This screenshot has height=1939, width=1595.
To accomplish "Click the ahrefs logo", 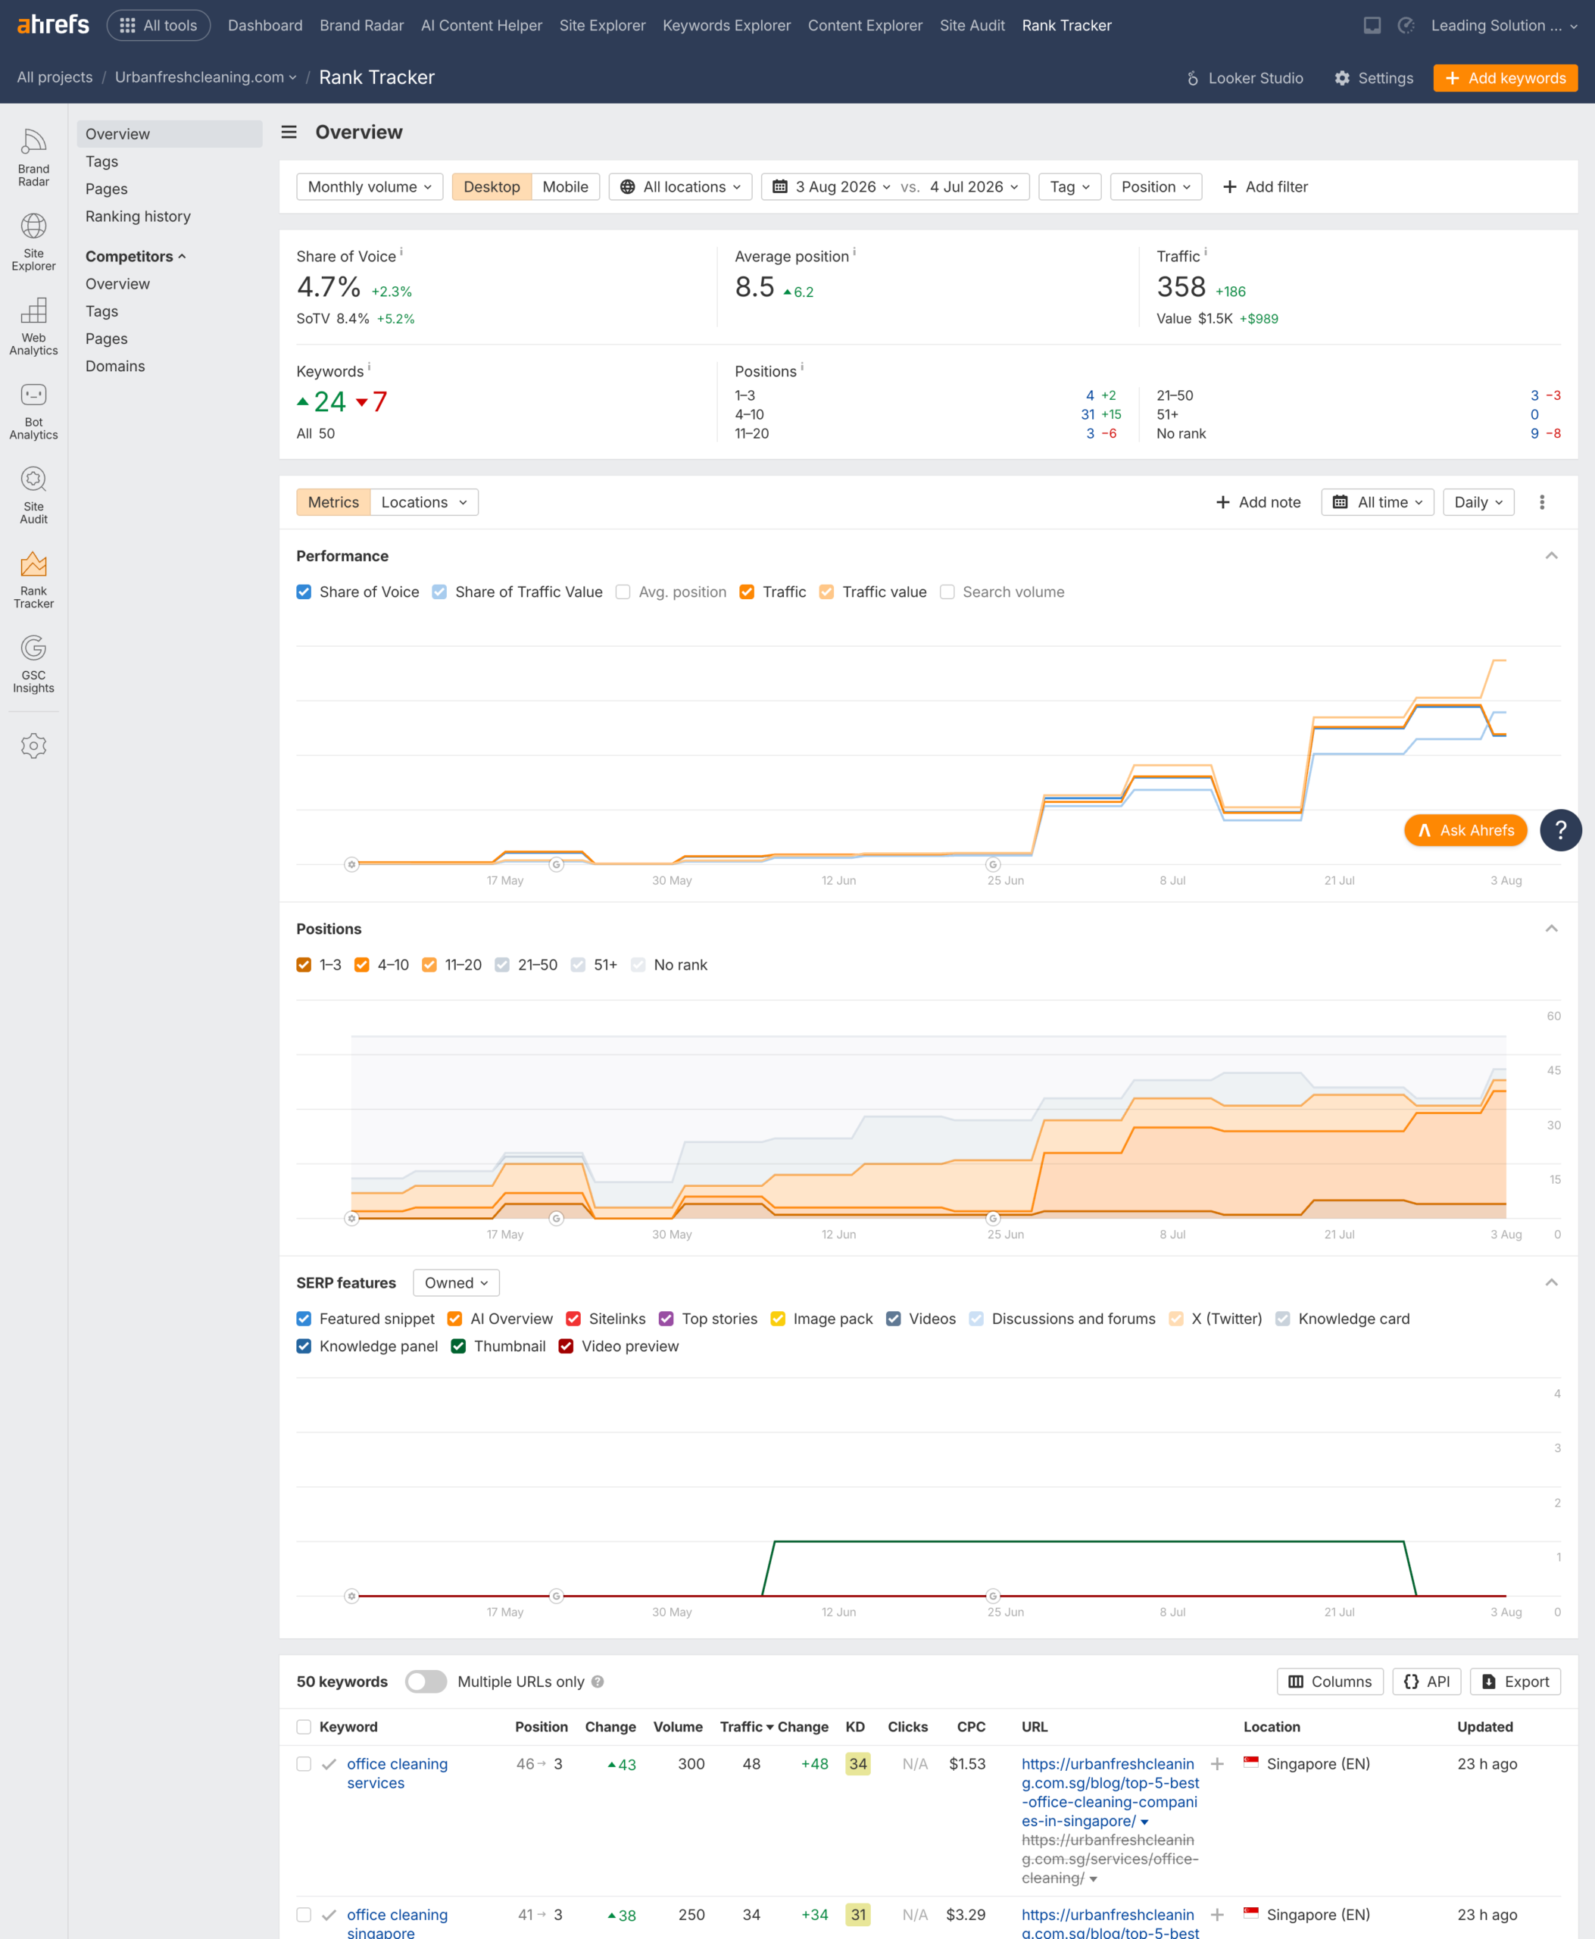I will [53, 25].
